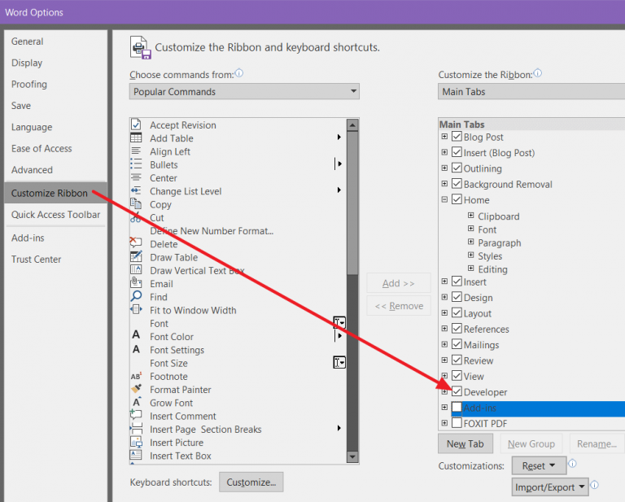Expand the Insert tab tree node
Screen dimensions: 625x502
pos(444,282)
